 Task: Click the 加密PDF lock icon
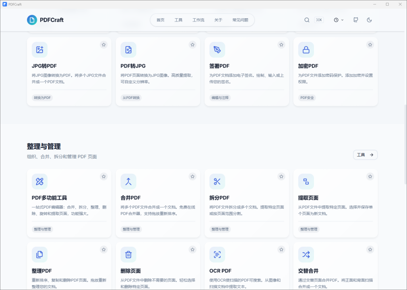pyautogui.click(x=306, y=50)
